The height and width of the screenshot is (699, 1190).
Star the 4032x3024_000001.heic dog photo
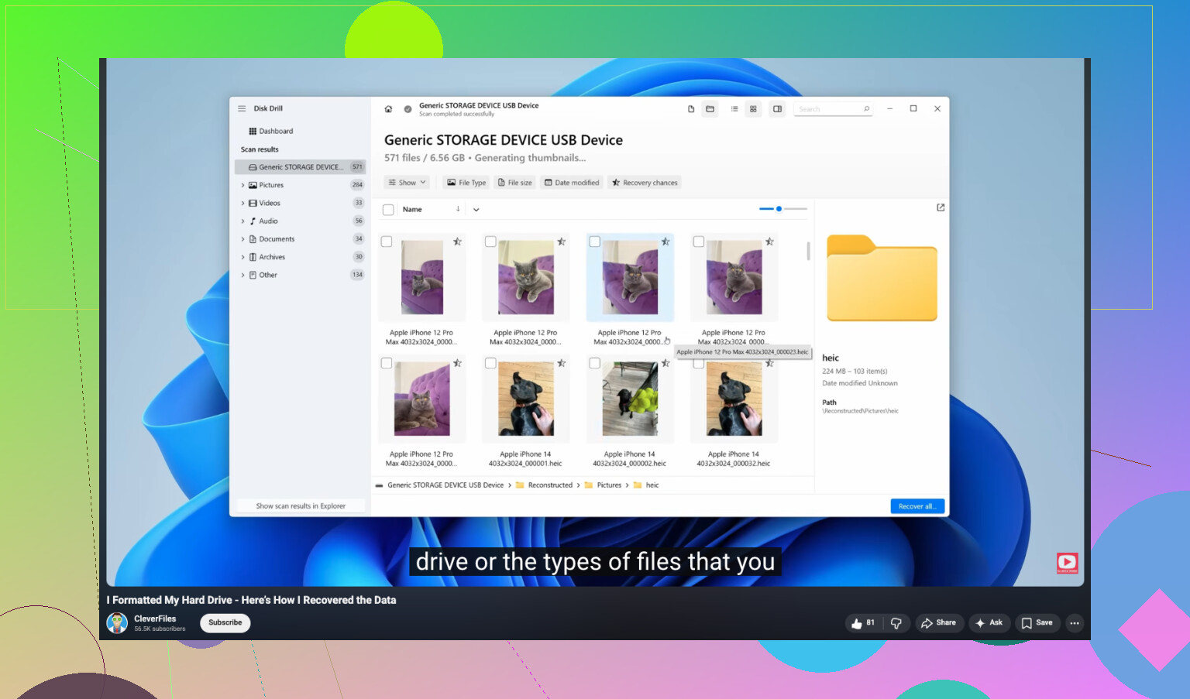[562, 363]
